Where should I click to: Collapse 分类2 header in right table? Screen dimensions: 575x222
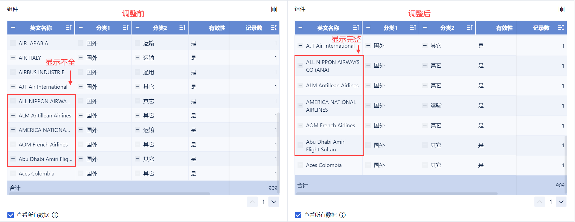pos(425,28)
